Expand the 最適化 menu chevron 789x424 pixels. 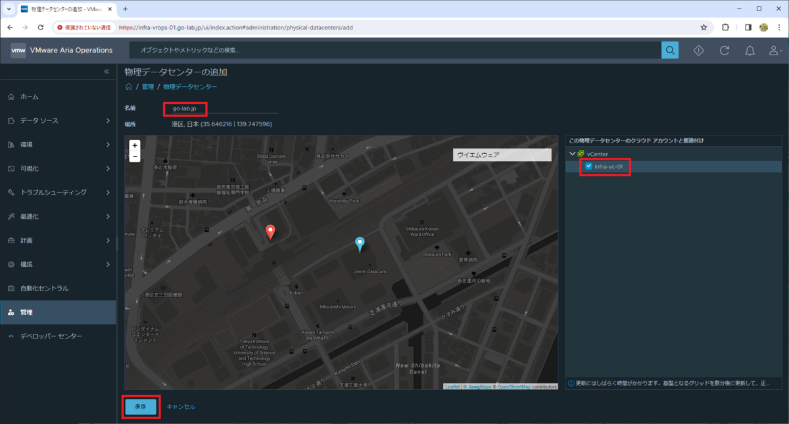pyautogui.click(x=108, y=216)
